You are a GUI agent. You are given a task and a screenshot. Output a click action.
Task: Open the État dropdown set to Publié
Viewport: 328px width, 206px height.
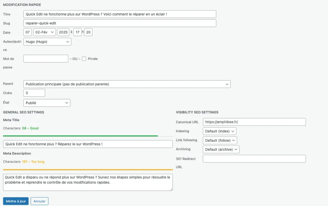47,103
